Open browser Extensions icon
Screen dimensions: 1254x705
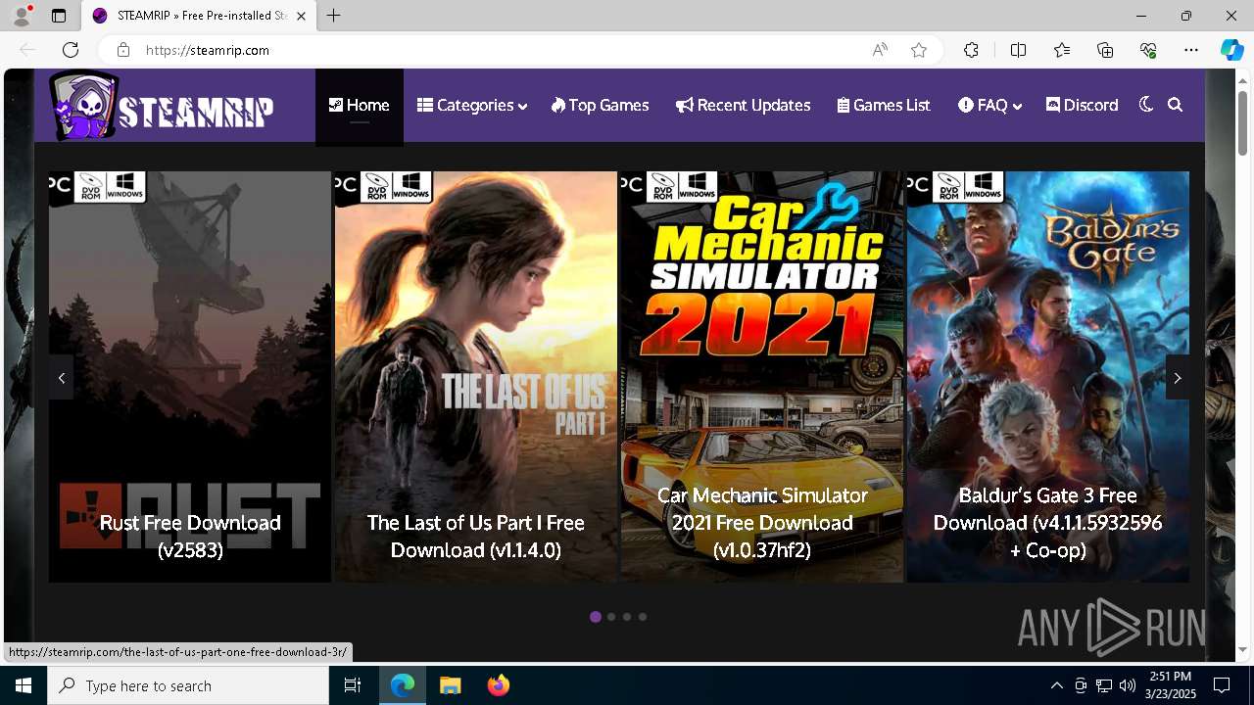click(x=971, y=50)
